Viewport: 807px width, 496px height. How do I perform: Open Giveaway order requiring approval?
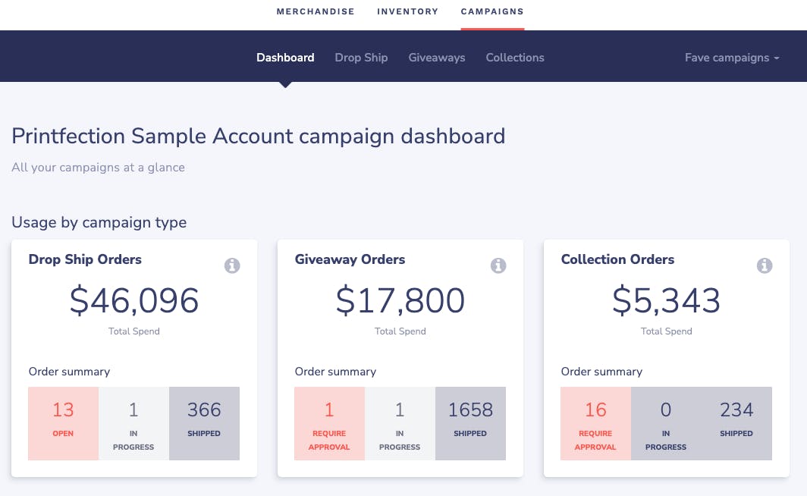point(329,423)
